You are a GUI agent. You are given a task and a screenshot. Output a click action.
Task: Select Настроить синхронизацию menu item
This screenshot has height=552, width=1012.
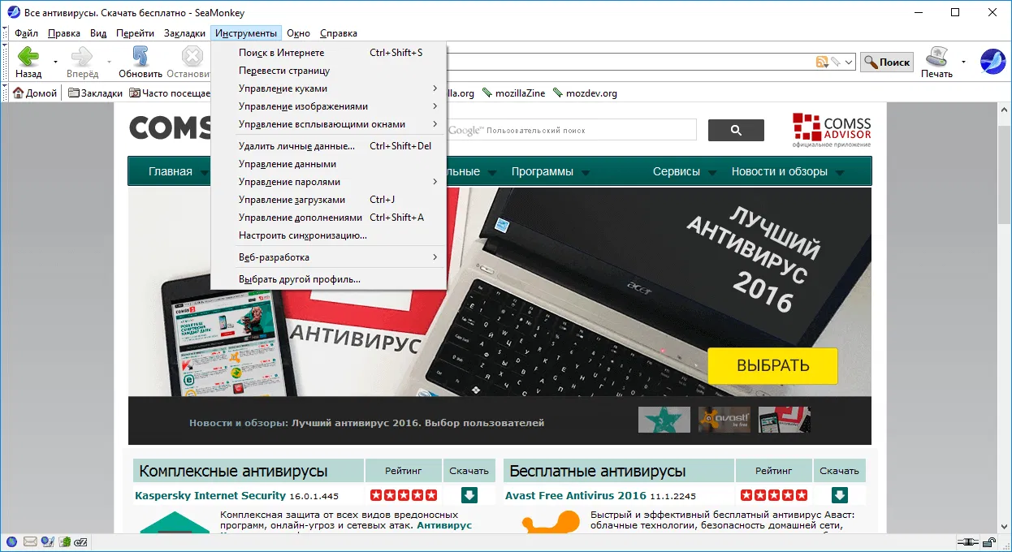[328, 235]
